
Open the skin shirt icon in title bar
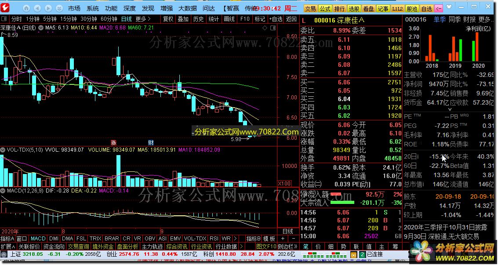(449, 7)
